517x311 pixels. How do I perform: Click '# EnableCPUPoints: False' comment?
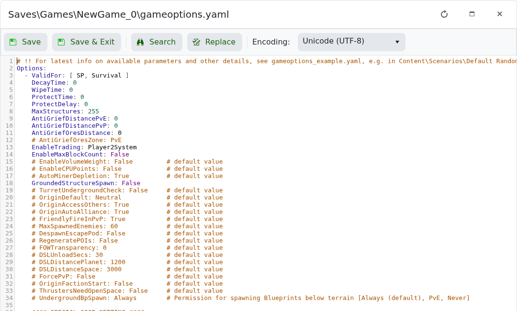[x=77, y=169]
